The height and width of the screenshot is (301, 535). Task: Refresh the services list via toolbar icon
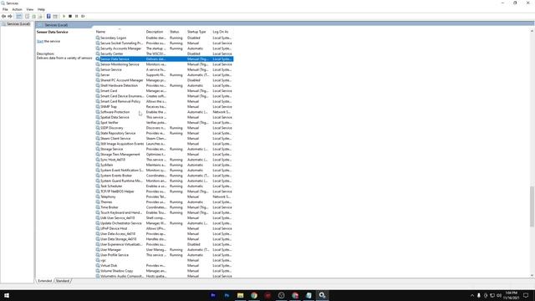click(33, 16)
